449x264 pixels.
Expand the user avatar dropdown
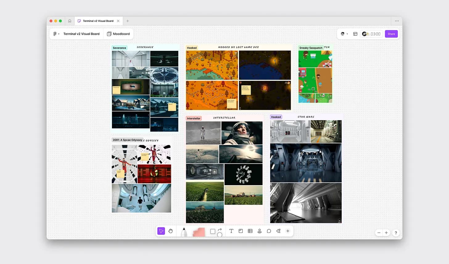[344, 34]
